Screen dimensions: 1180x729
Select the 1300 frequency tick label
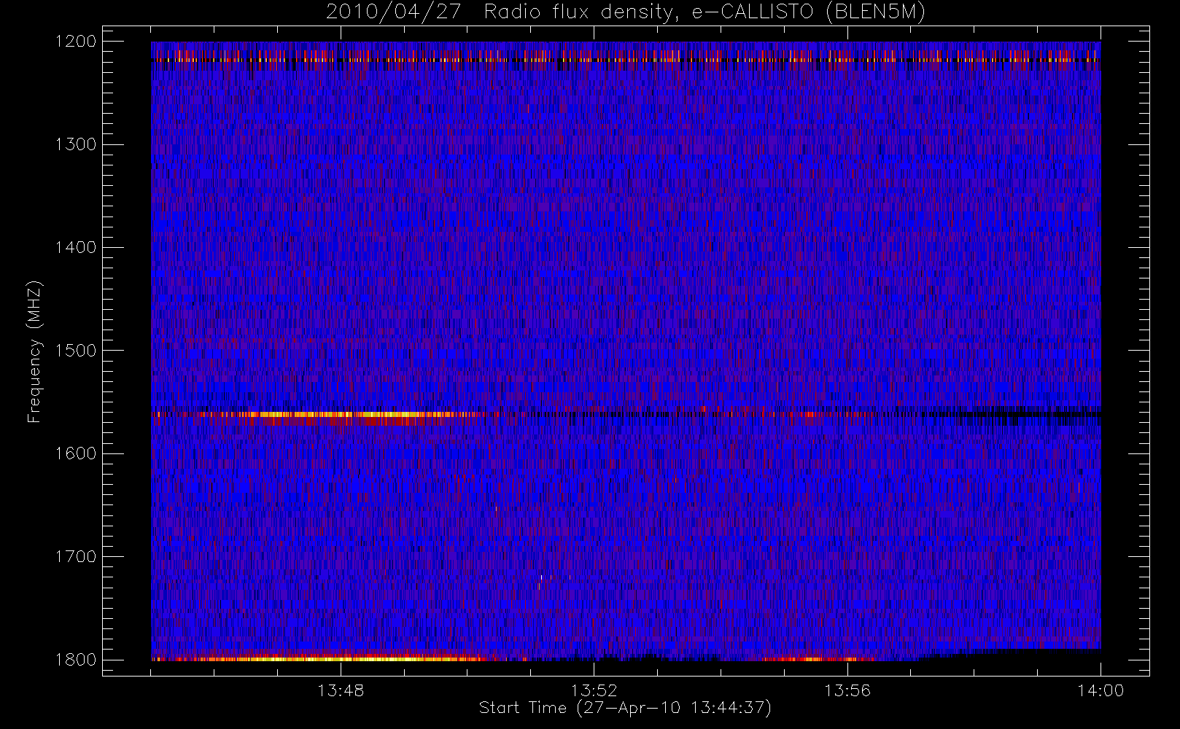(x=76, y=144)
